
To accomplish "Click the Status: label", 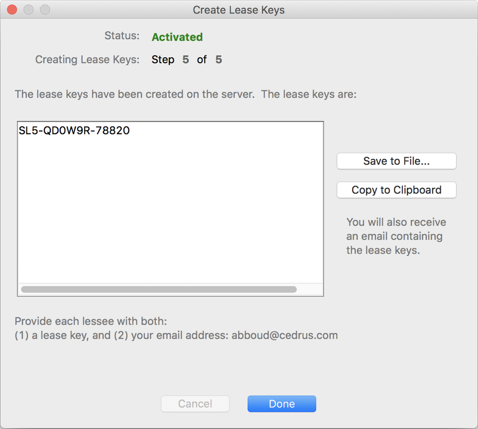I will 122,36.
